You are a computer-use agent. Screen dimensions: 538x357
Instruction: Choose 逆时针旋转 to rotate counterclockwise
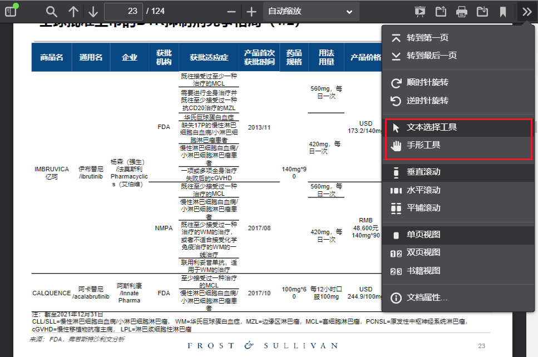(458, 101)
